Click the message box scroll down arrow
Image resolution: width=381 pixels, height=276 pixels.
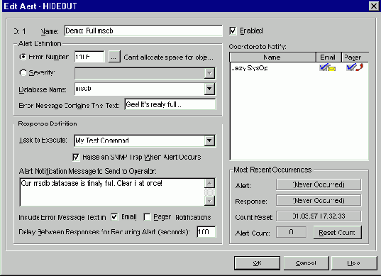click(209, 201)
